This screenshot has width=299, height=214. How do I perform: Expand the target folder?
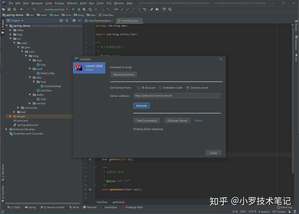point(10,116)
